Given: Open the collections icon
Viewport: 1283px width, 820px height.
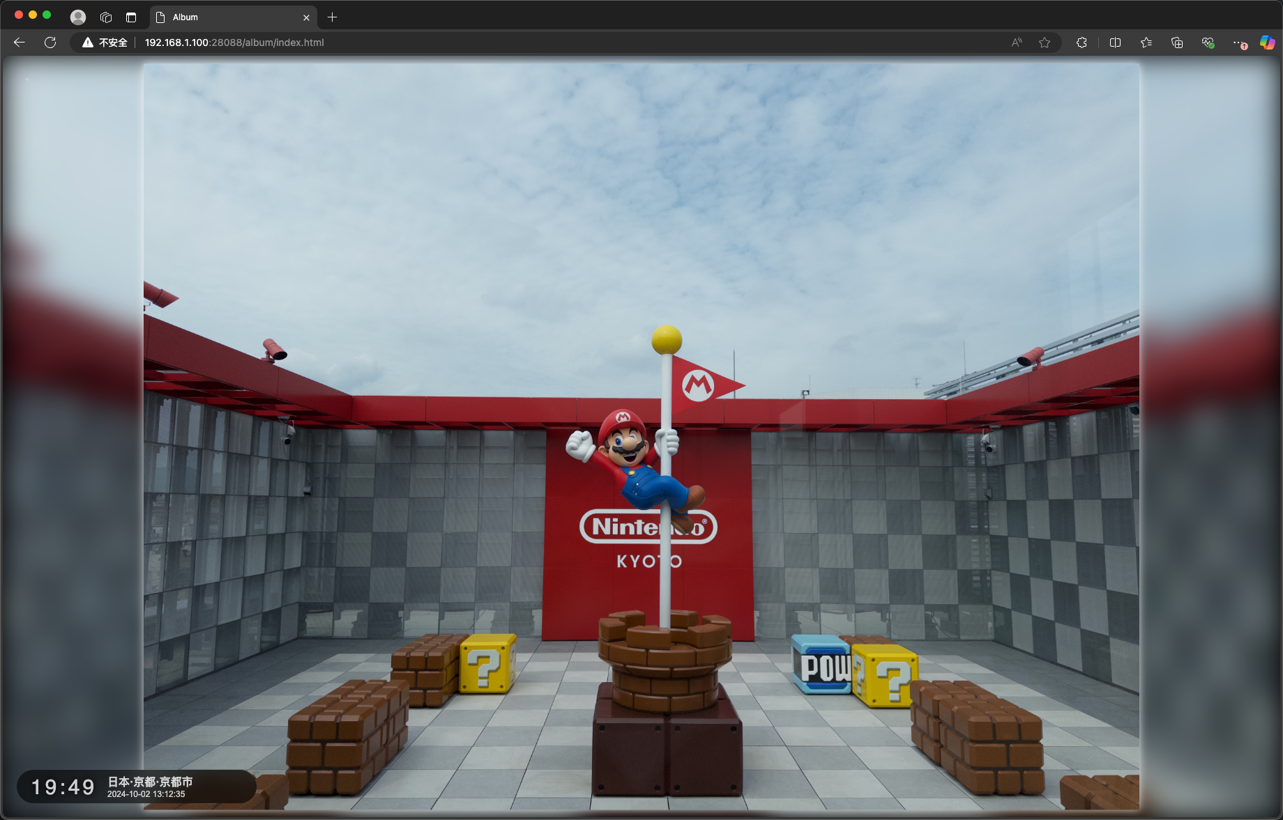Looking at the screenshot, I should (x=1177, y=42).
